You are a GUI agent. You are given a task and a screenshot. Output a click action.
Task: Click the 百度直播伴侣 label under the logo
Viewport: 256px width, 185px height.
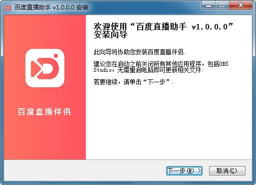click(44, 112)
